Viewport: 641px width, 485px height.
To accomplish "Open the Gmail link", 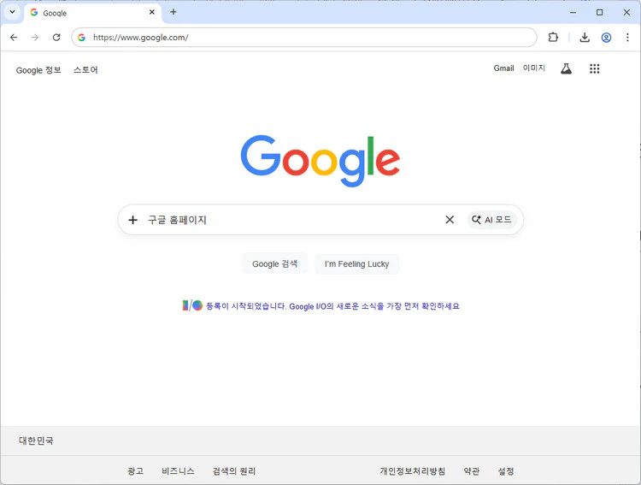I will [503, 68].
